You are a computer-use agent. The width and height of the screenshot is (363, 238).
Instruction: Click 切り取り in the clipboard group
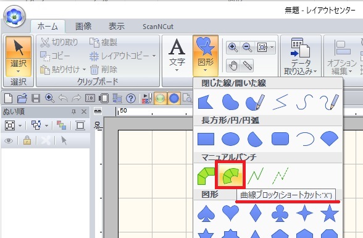pos(59,43)
